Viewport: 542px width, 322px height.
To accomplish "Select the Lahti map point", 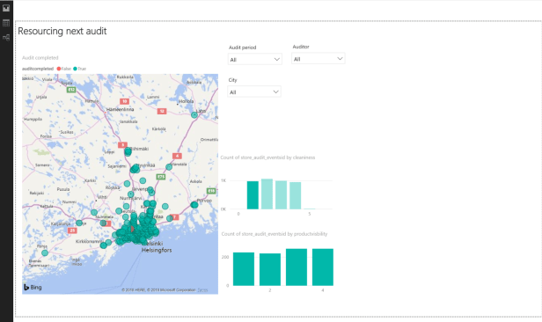I will click(x=194, y=114).
